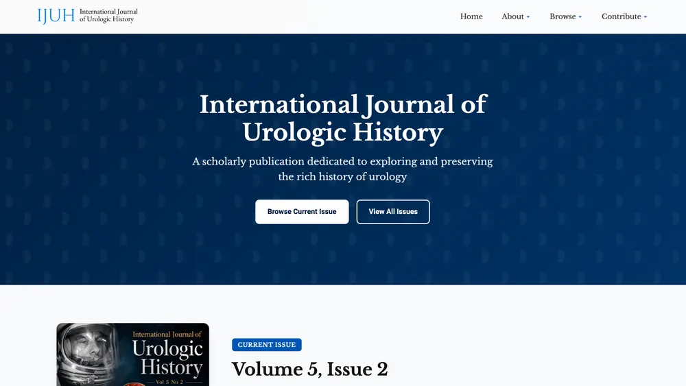
Task: Click header text International Journal of Urologic History
Action: coord(108,15)
